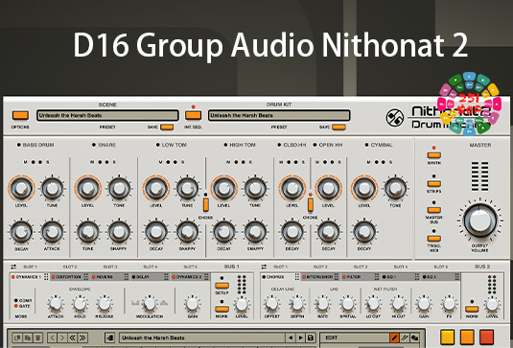
Task: Click the TRIGG. MIDI button
Action: tap(433, 239)
